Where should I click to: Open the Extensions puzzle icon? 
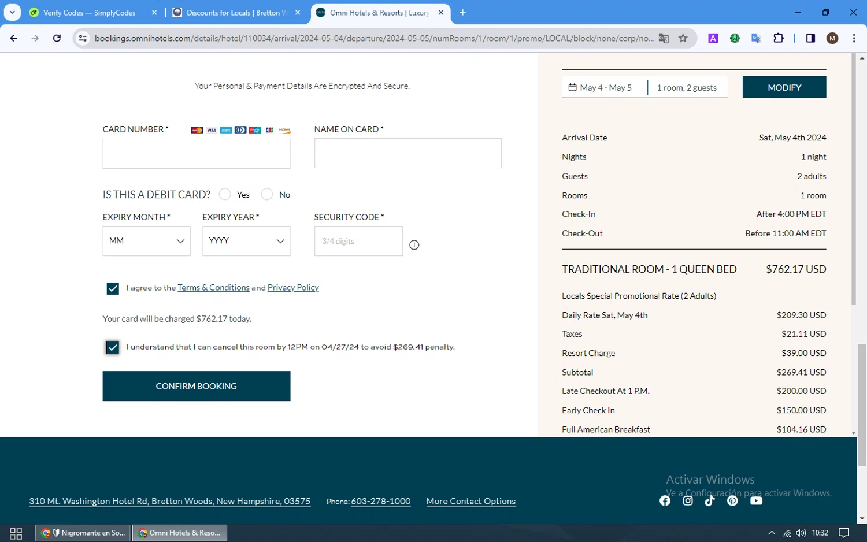click(778, 38)
